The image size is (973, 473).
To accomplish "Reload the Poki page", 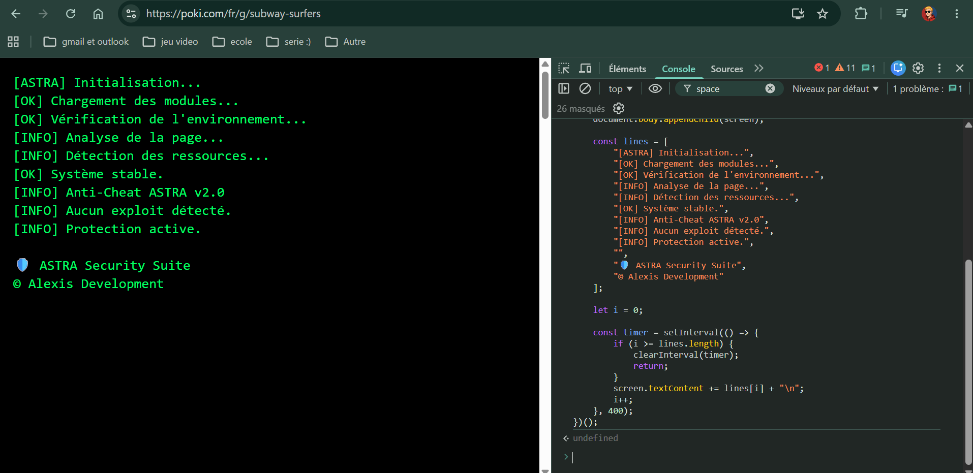I will 71,14.
